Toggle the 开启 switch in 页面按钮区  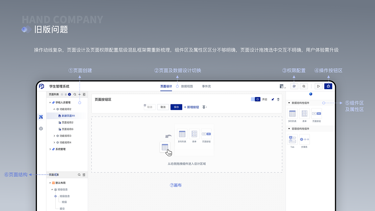click(x=256, y=99)
